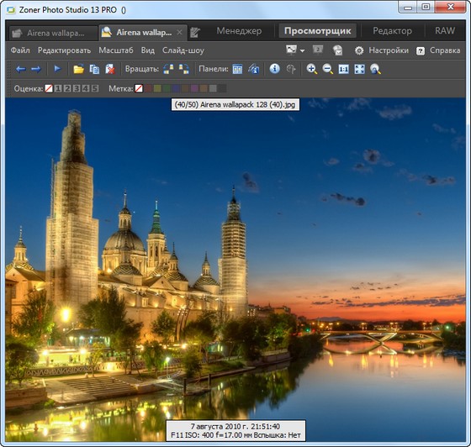Close the active Airena wallap... tab
Viewport: 471px width, 447px height.
pyautogui.click(x=179, y=32)
